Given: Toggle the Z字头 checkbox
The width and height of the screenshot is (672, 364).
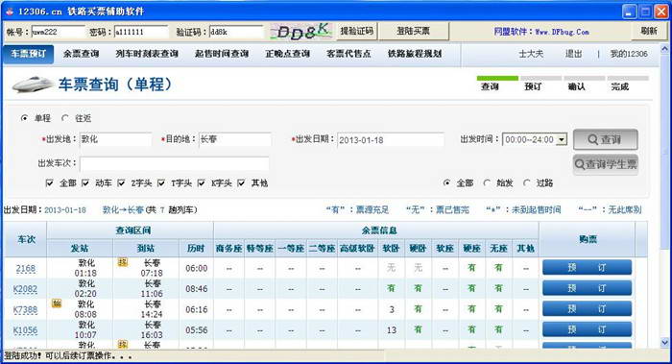Looking at the screenshot, I should coord(121,183).
